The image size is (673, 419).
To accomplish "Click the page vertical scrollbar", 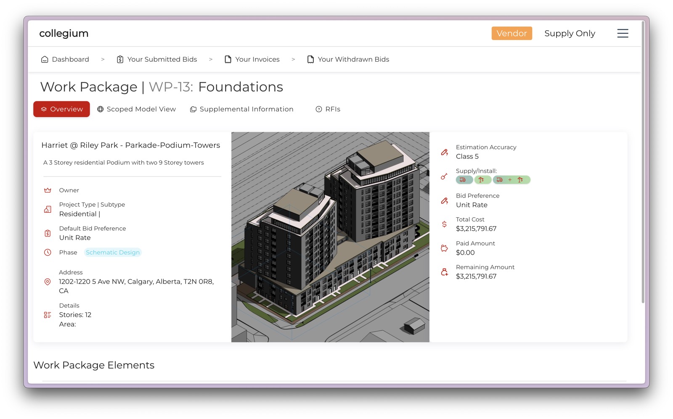I will (x=643, y=162).
